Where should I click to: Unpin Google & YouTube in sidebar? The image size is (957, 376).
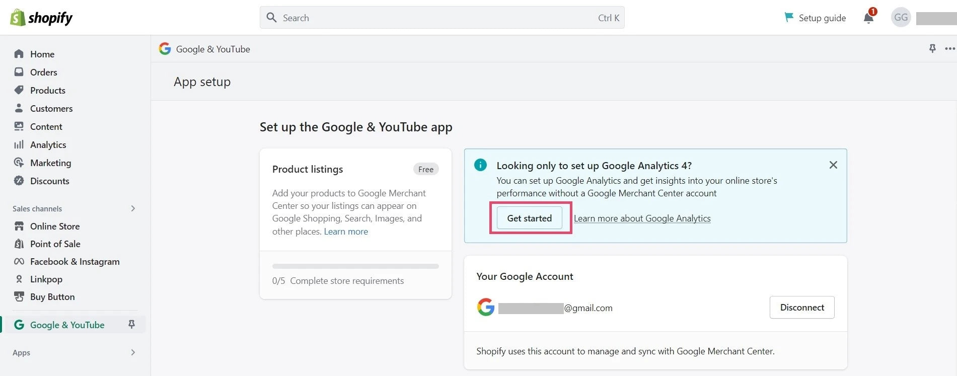tap(132, 325)
